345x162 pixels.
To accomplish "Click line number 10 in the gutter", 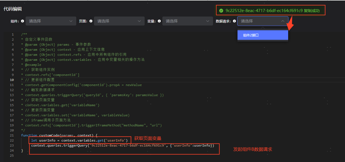I will [x=12, y=80].
